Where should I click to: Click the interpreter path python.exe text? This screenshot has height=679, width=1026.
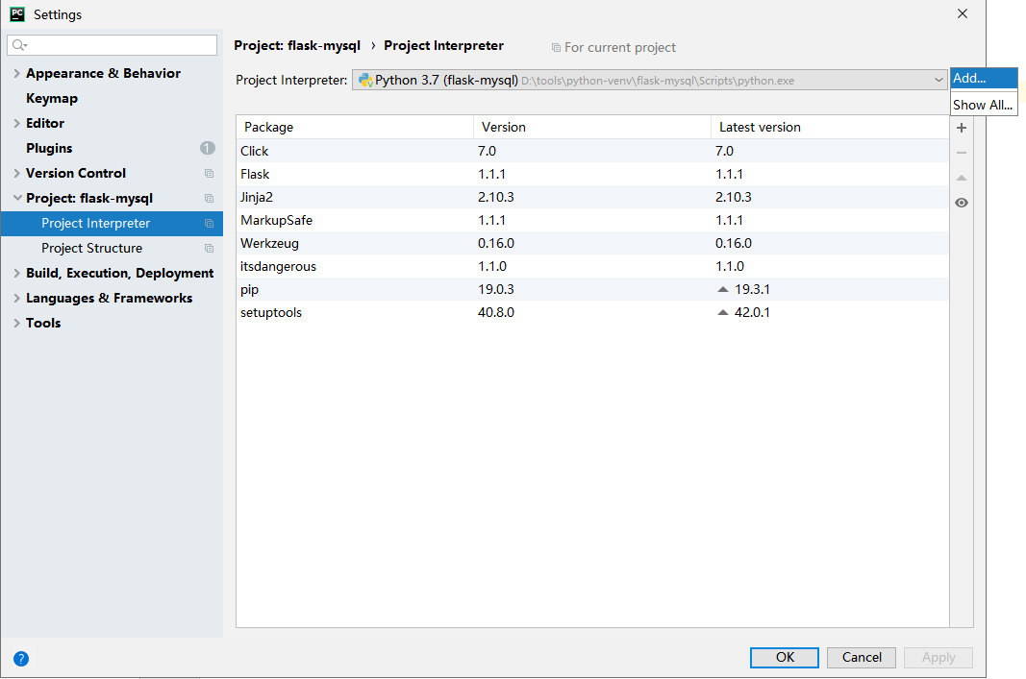(x=658, y=81)
